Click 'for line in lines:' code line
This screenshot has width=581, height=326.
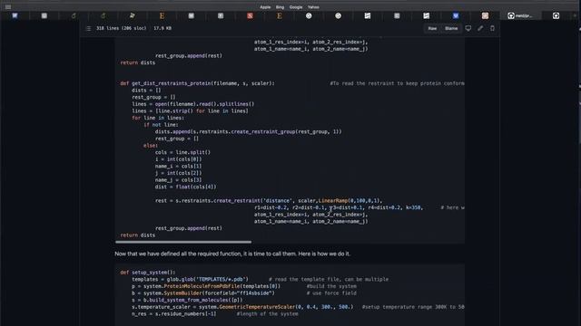pyautogui.click(x=157, y=118)
